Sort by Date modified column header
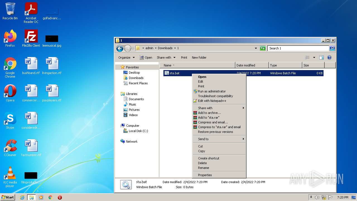Screen dimensions: 357x201 click(x=252, y=65)
